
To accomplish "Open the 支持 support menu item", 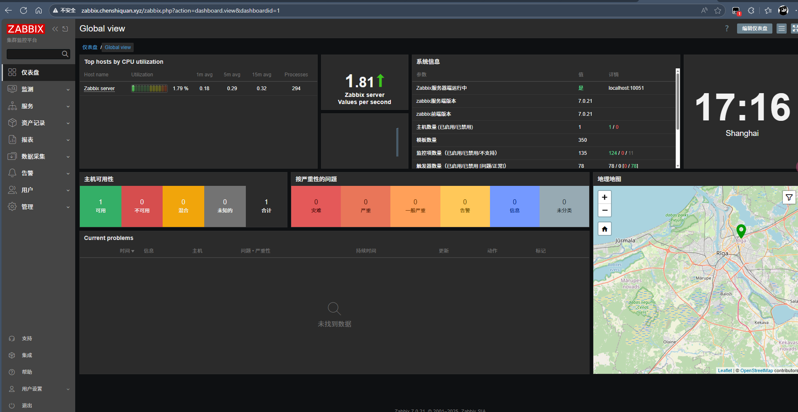I will [38, 339].
